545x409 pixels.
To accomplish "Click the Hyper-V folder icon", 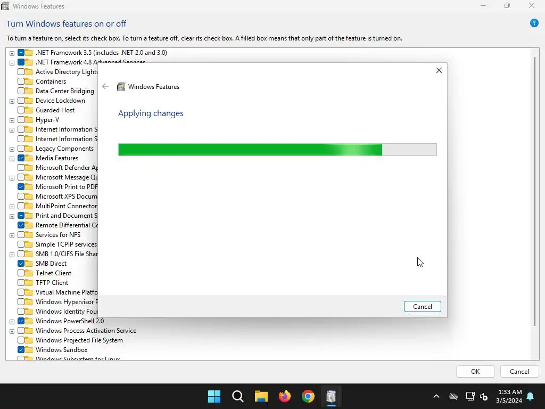I will point(29,120).
